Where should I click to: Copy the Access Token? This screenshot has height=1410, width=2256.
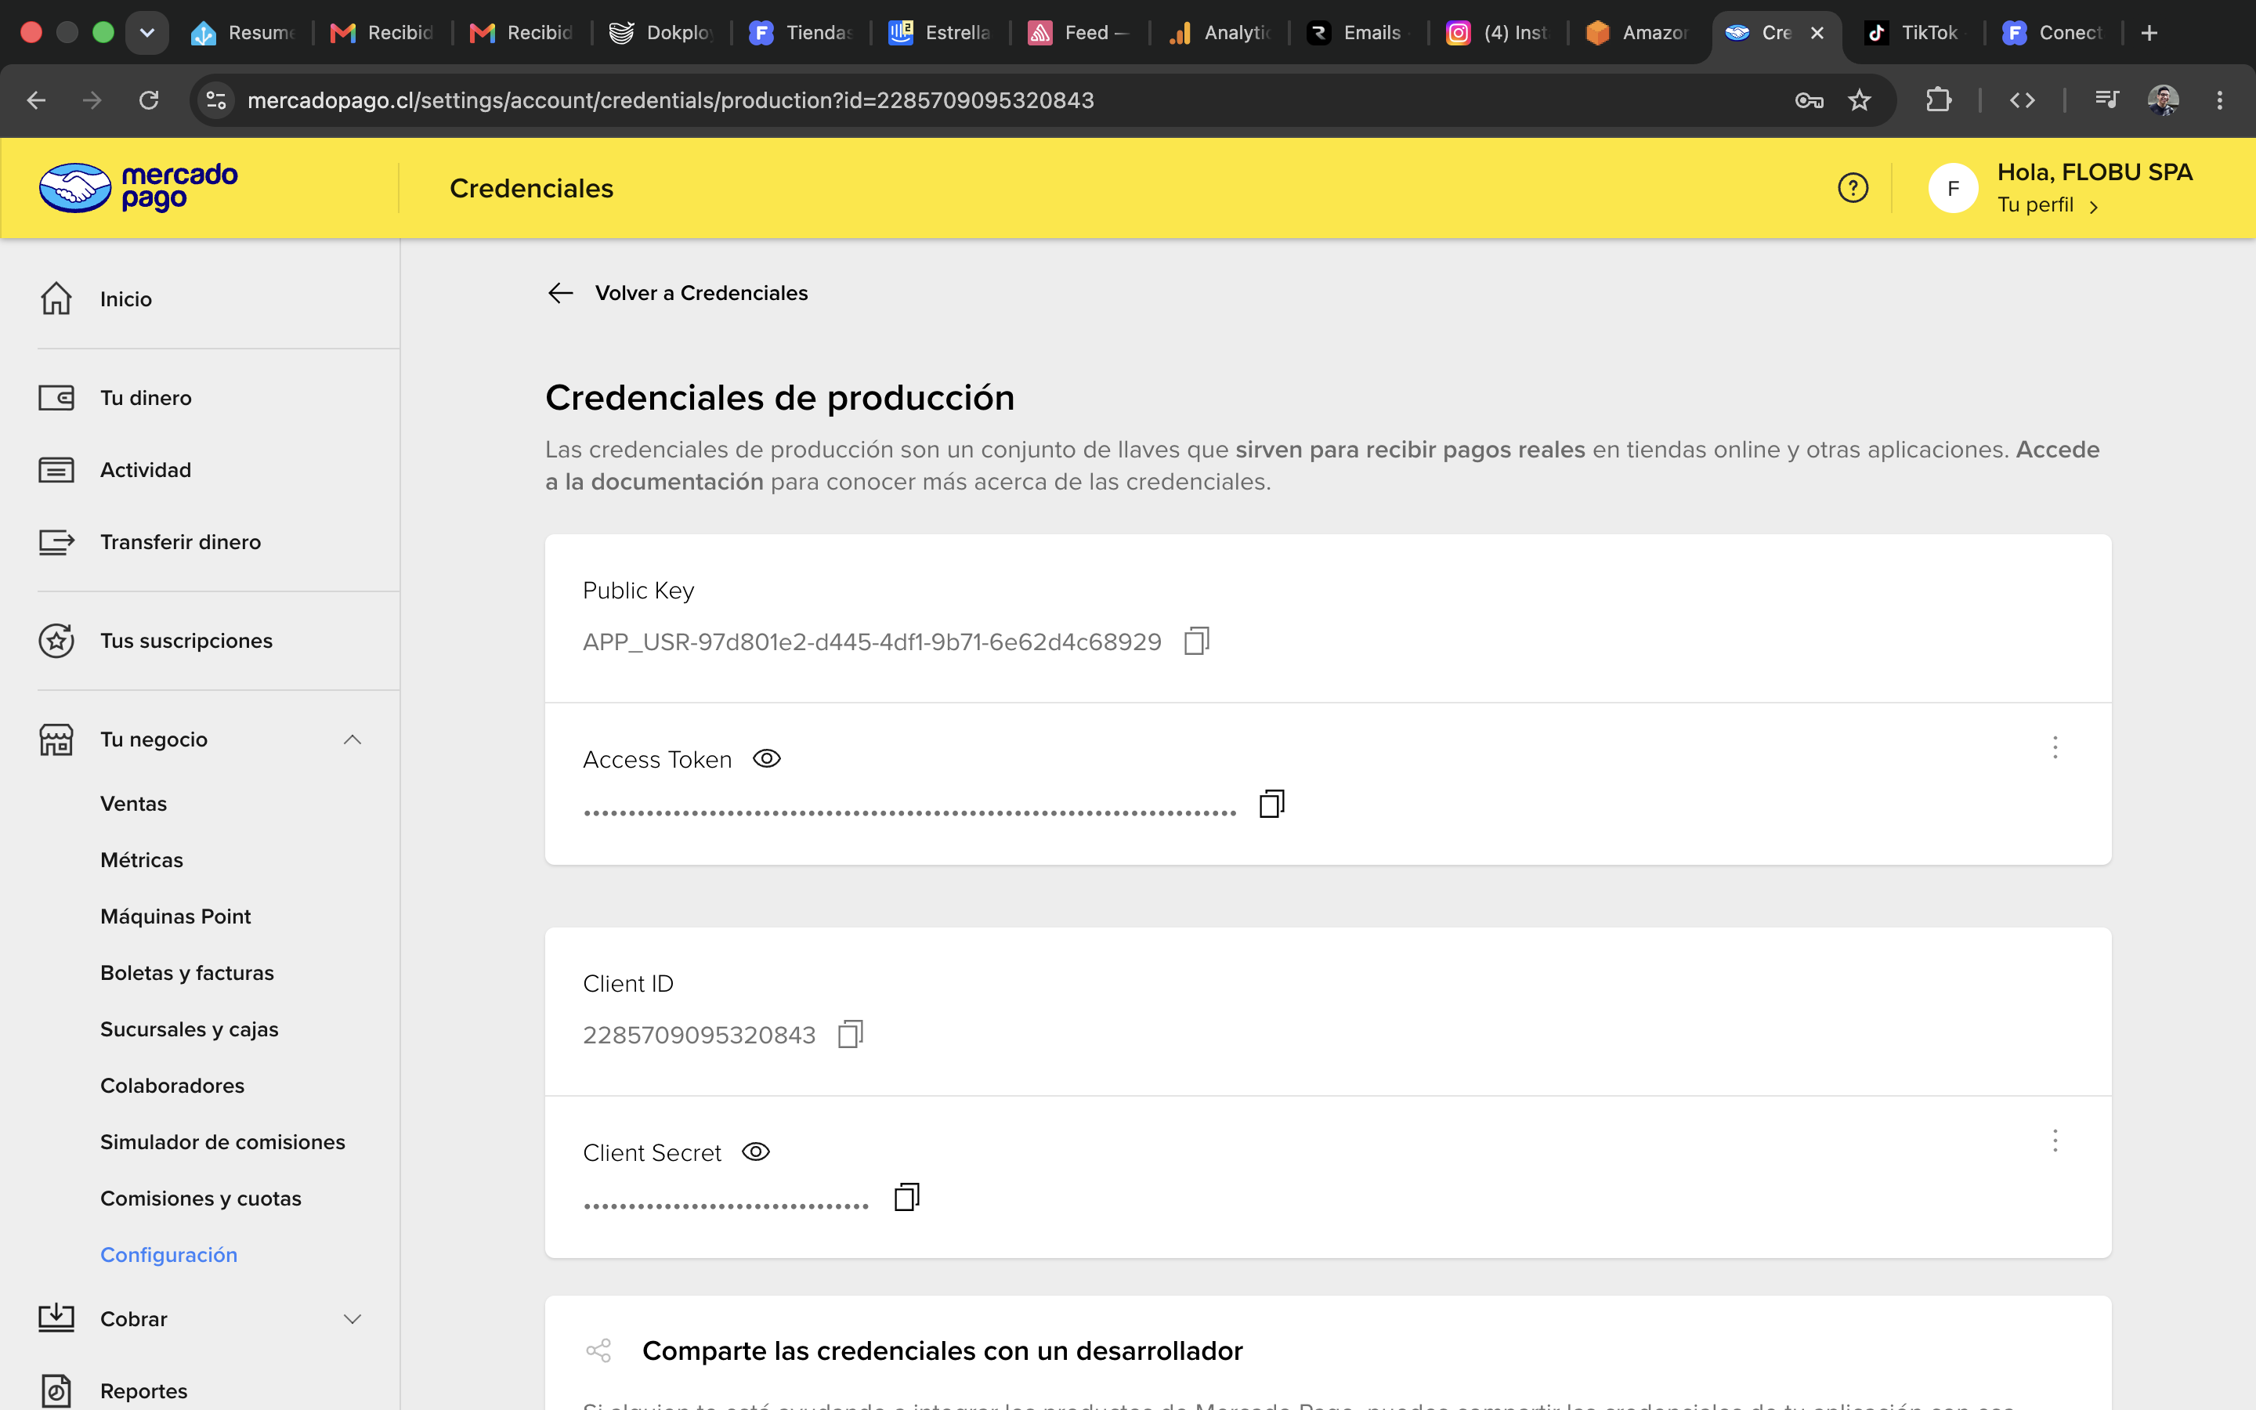pos(1271,803)
